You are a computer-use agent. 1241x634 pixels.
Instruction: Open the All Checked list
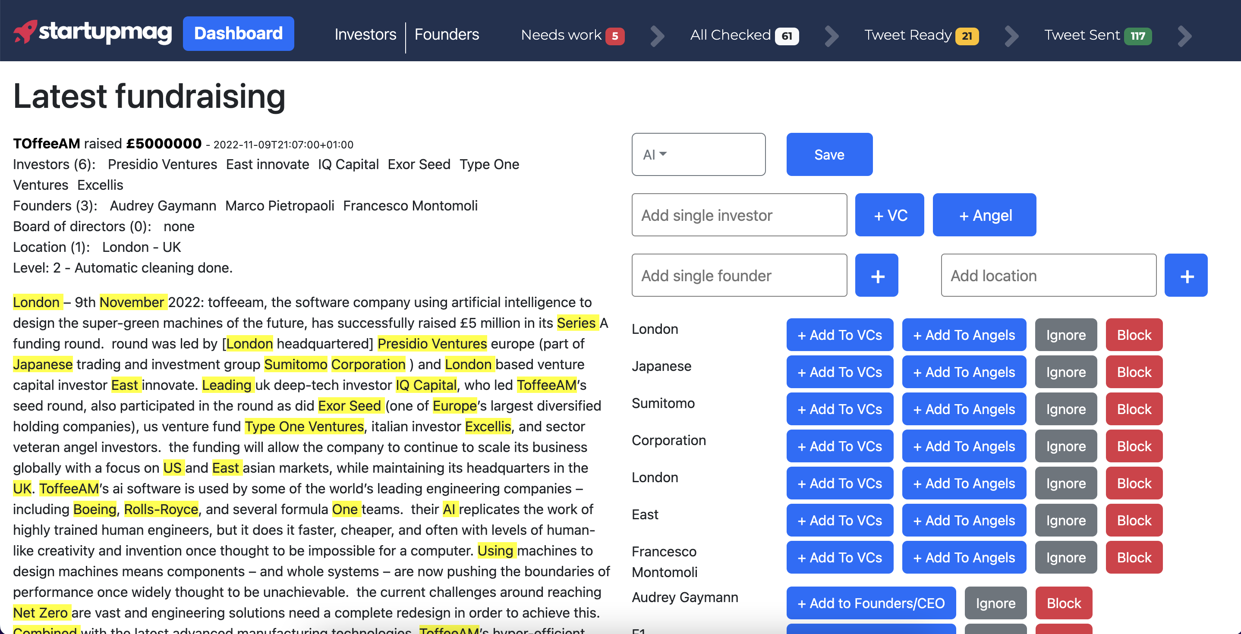coord(744,35)
